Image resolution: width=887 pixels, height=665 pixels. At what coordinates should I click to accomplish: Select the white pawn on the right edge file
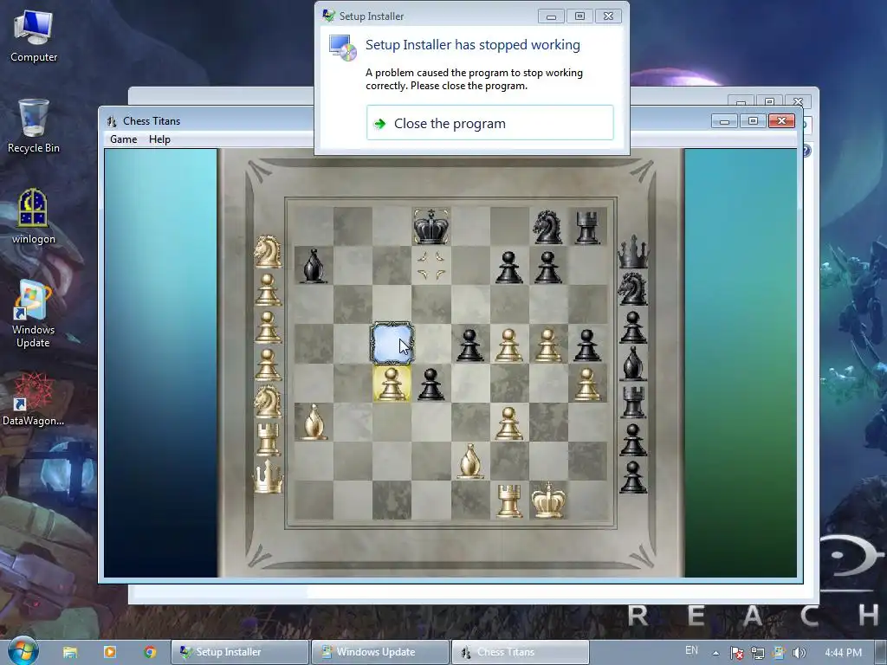[586, 384]
